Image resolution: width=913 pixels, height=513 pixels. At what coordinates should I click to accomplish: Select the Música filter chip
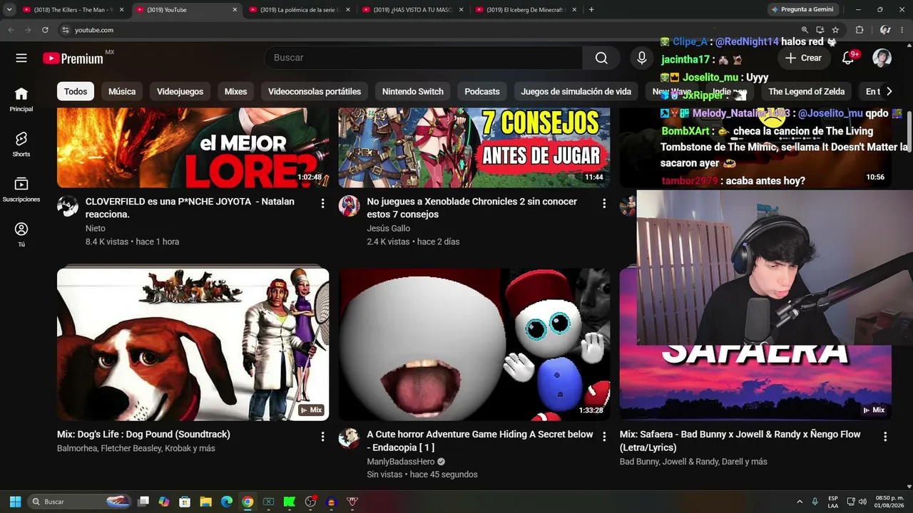122,91
